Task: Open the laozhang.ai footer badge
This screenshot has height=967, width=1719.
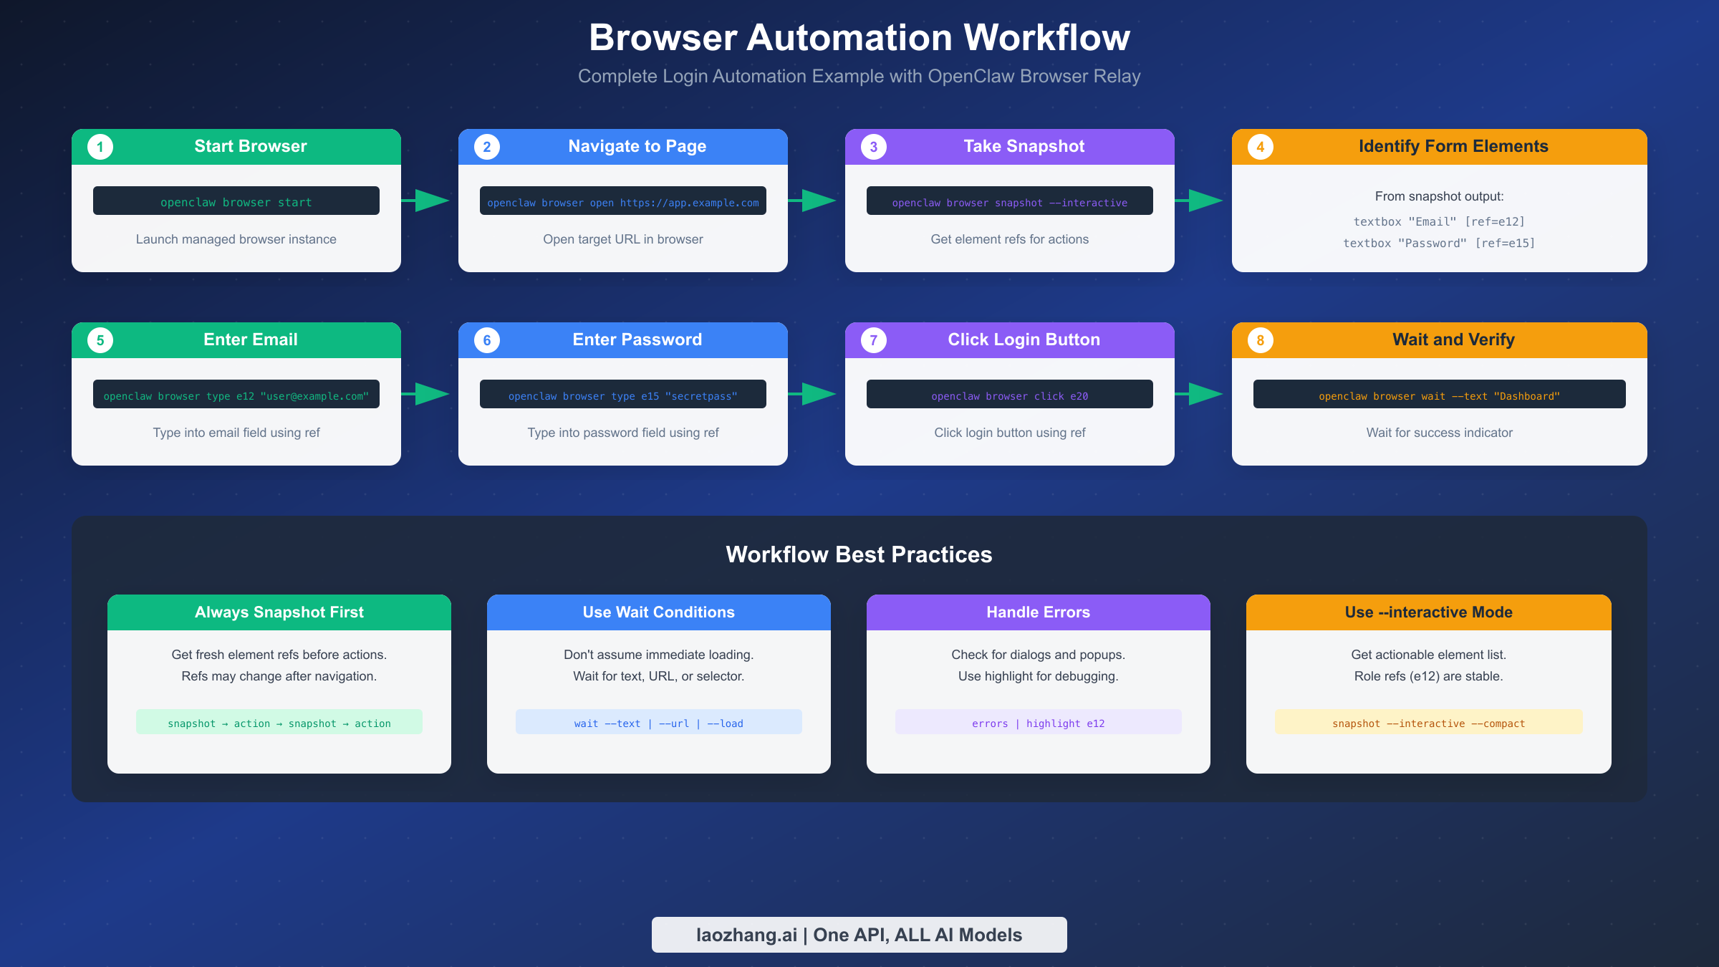Action: click(860, 934)
